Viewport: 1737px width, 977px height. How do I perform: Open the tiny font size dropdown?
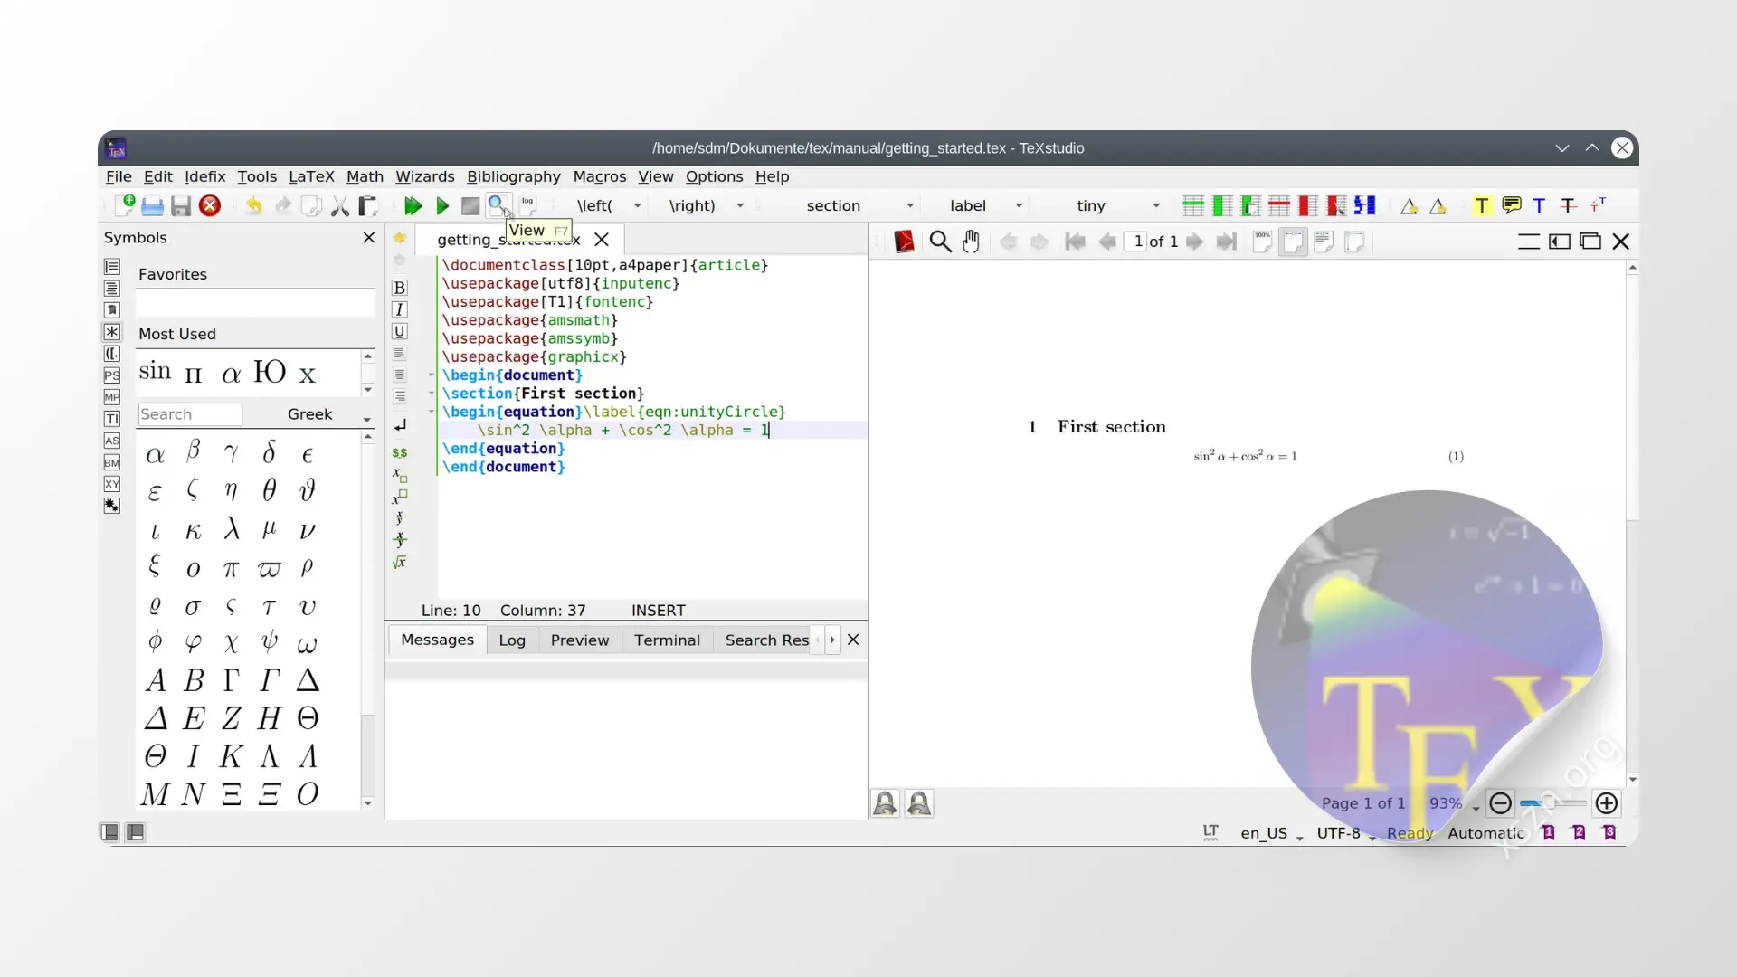pos(1155,205)
